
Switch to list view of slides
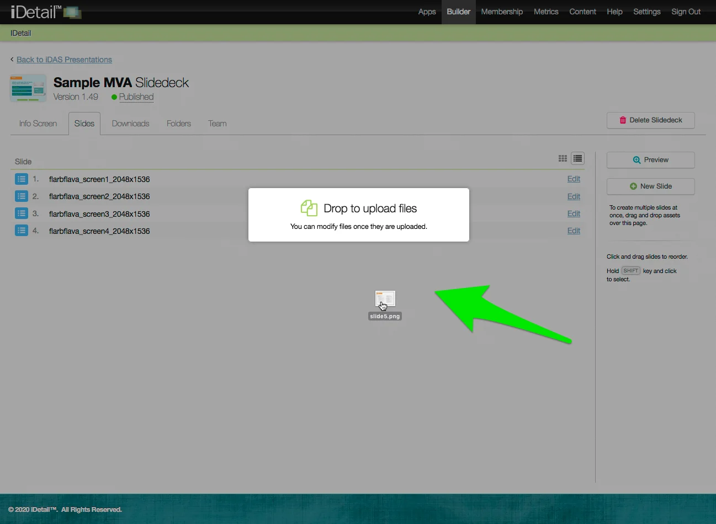[x=577, y=159]
